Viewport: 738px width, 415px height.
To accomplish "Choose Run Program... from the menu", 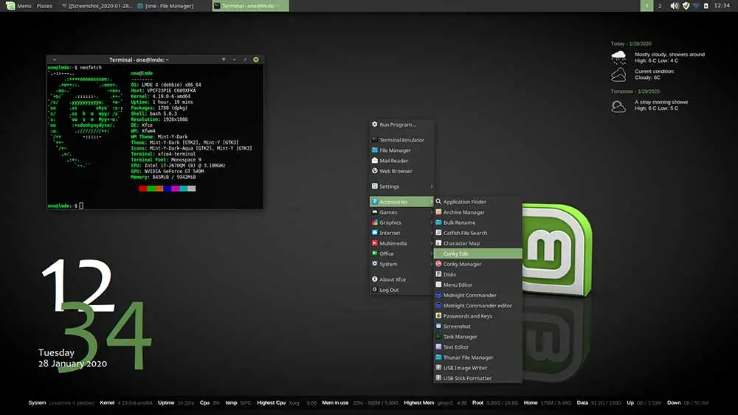I will [401, 125].
